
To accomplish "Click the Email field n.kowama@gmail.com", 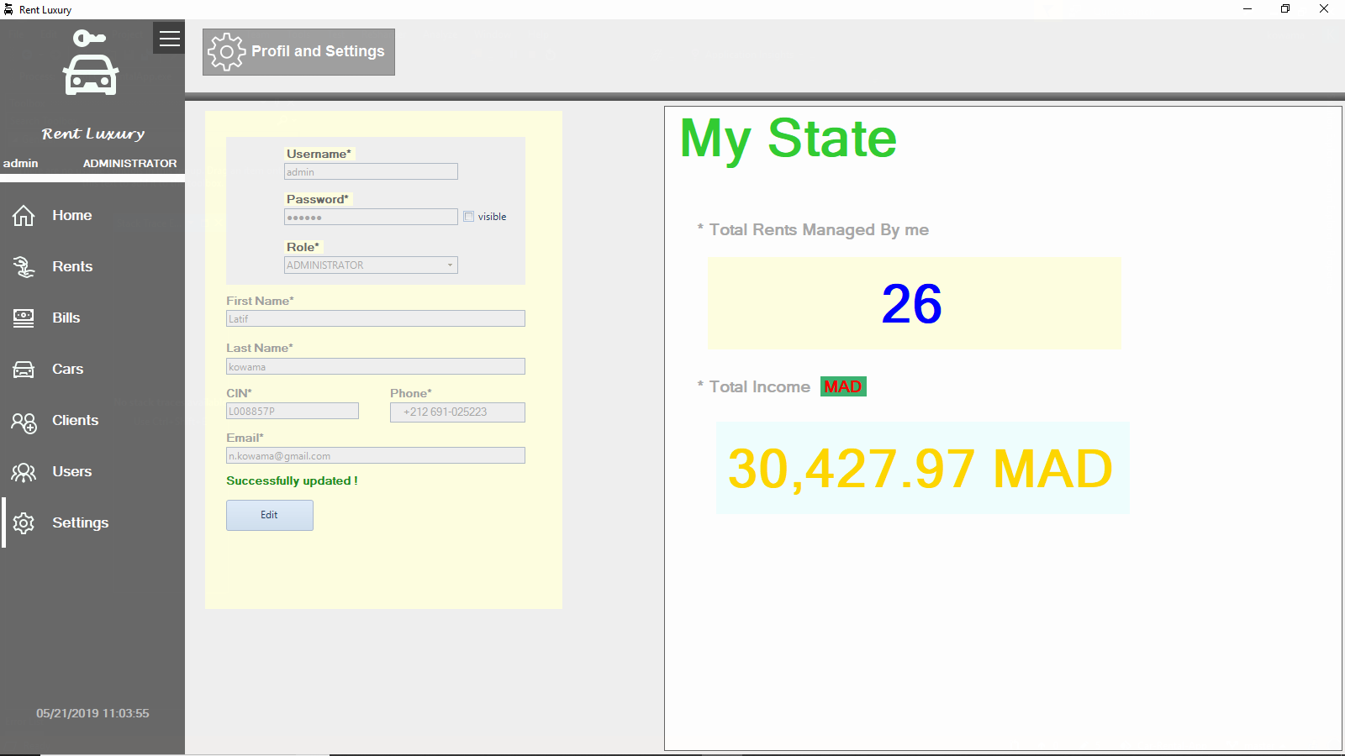I will [x=376, y=456].
